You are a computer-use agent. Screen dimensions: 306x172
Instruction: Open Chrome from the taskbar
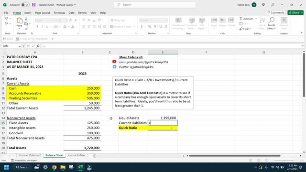(54, 167)
